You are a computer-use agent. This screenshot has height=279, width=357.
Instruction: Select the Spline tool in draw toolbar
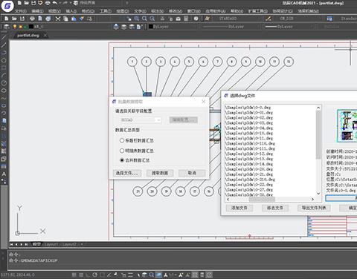tap(4, 98)
